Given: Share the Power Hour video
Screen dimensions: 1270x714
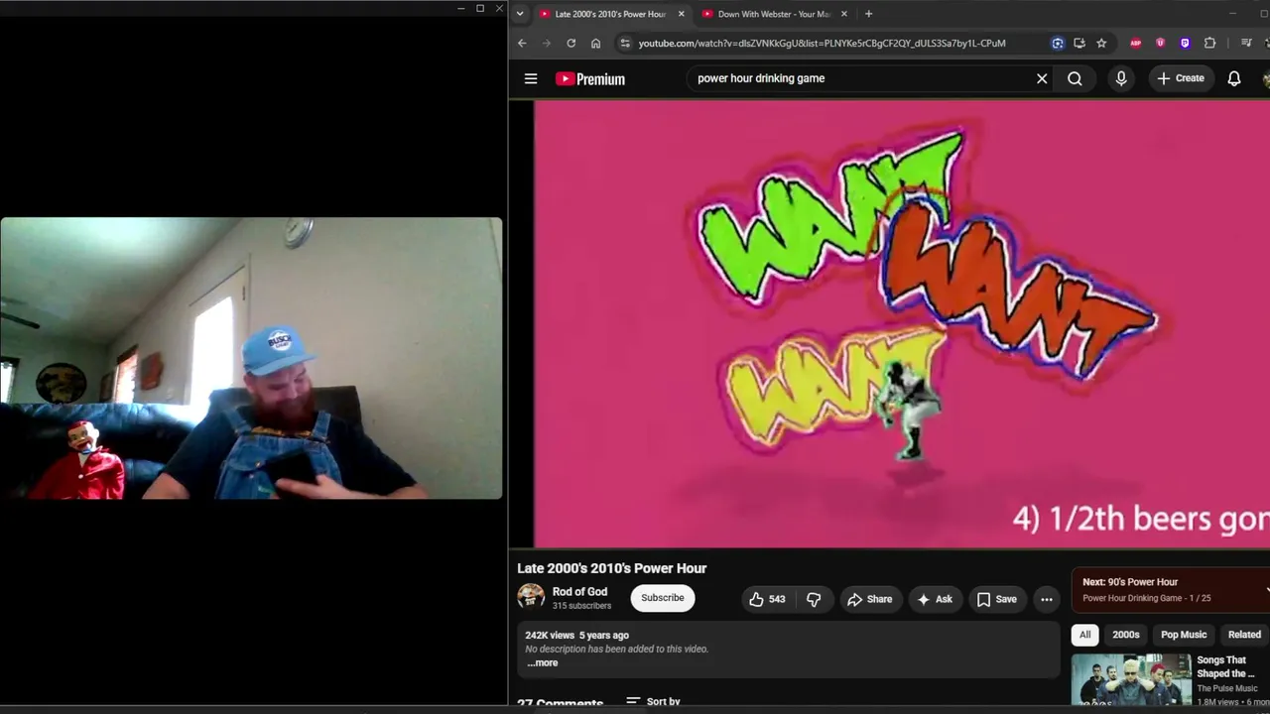Looking at the screenshot, I should pyautogui.click(x=869, y=599).
